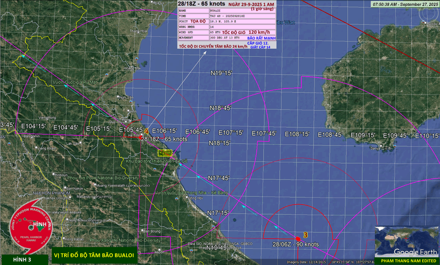Select the red 28/06Z storm position marker
Viewport: 440px width, 265px height.
tap(298, 239)
